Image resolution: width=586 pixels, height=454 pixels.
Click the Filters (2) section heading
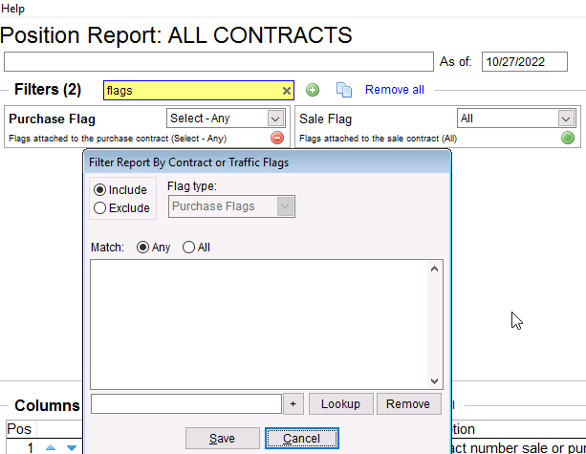tap(48, 90)
